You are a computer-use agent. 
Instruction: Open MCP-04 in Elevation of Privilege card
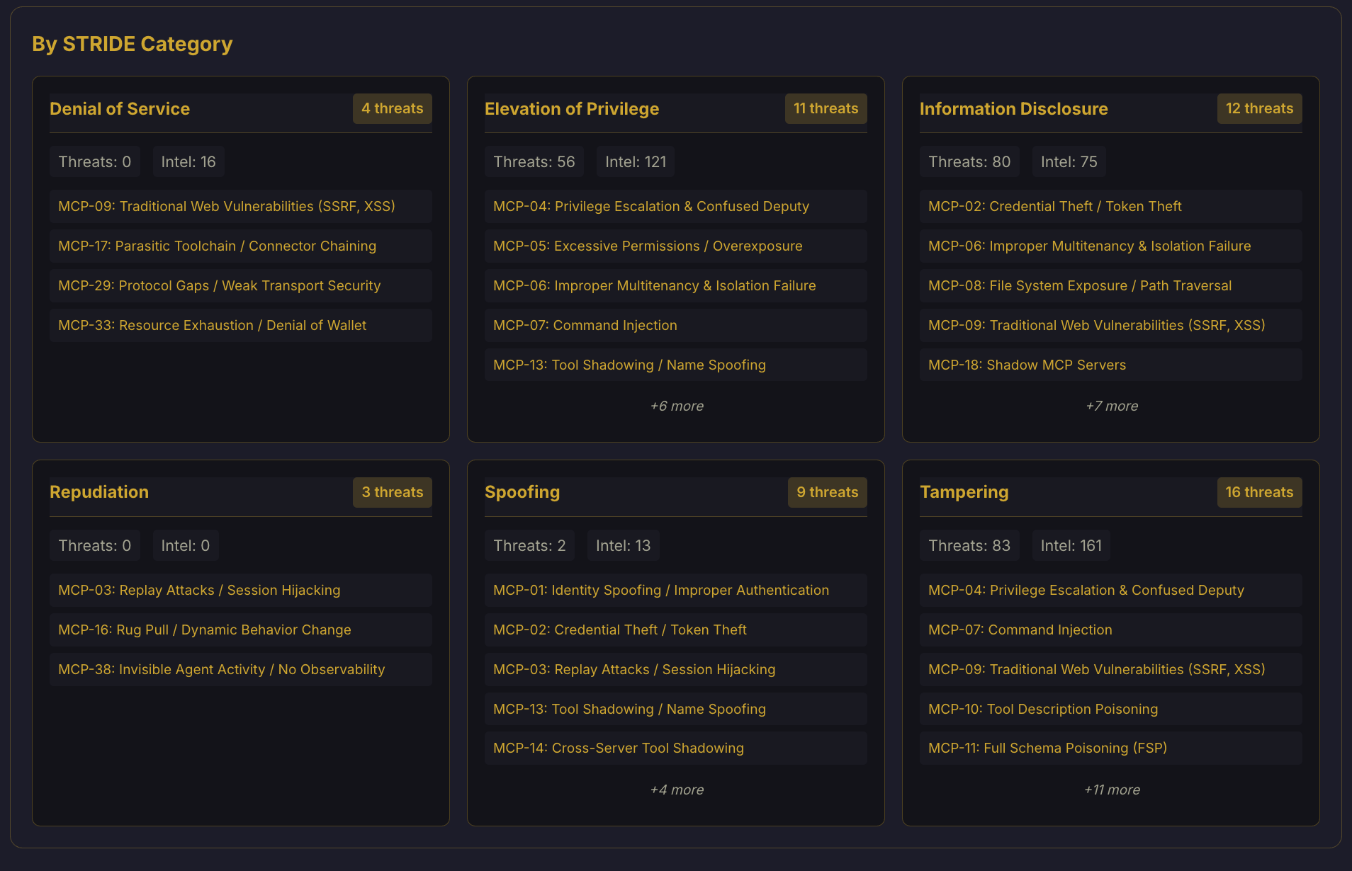(x=676, y=206)
